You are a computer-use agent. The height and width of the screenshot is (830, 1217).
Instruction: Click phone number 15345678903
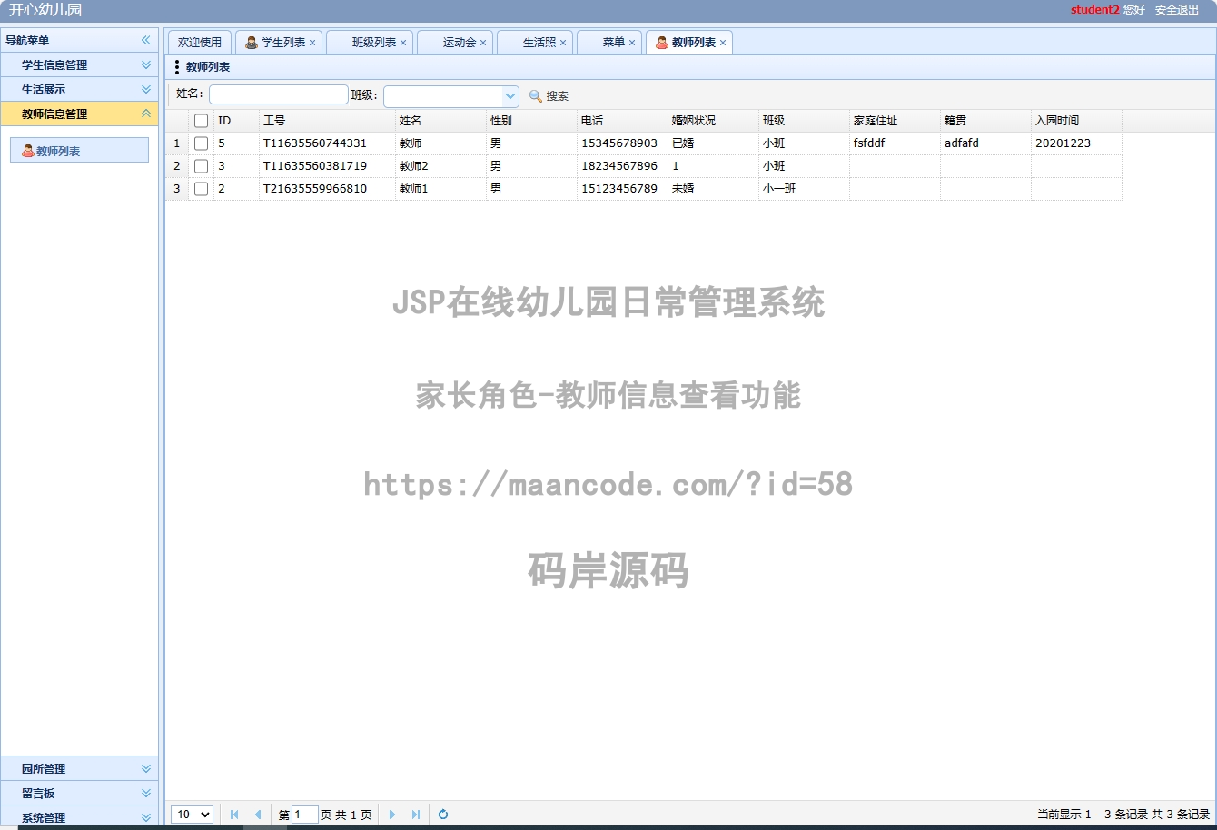click(x=619, y=143)
